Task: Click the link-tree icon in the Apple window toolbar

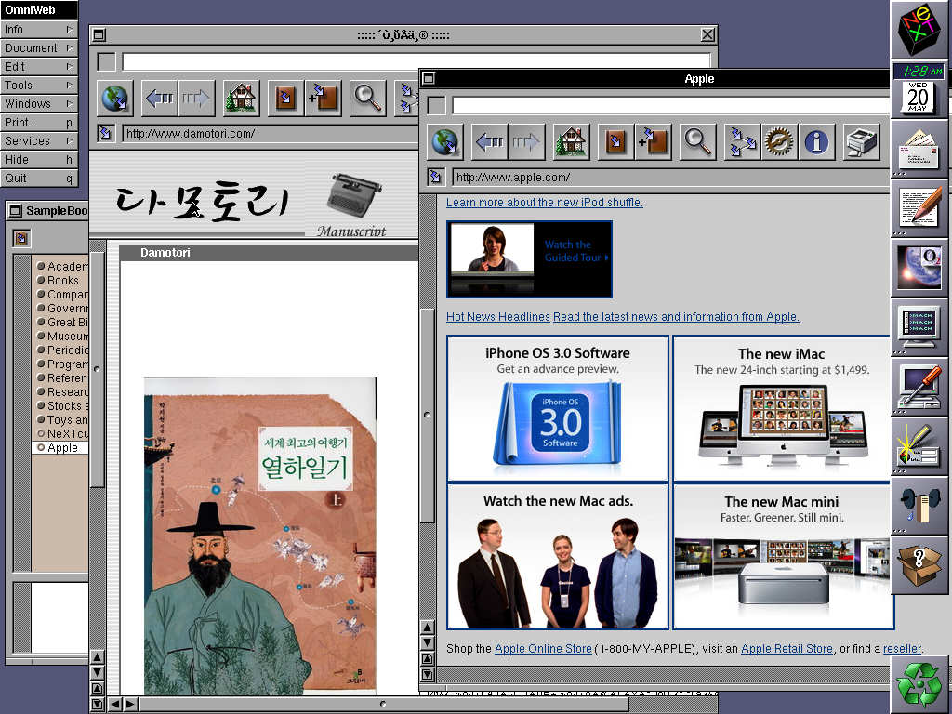Action: pos(743,142)
